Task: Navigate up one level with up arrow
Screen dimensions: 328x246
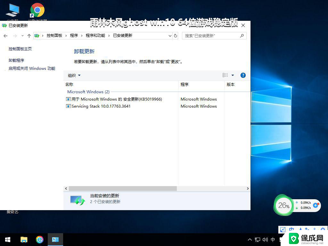Action: point(29,36)
